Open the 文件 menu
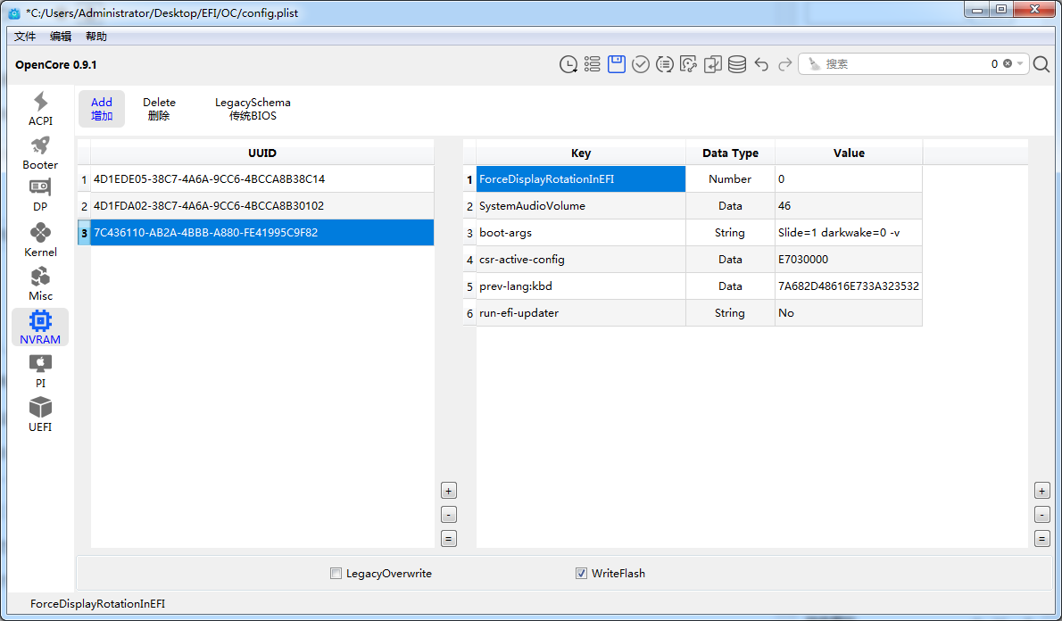 (x=25, y=37)
